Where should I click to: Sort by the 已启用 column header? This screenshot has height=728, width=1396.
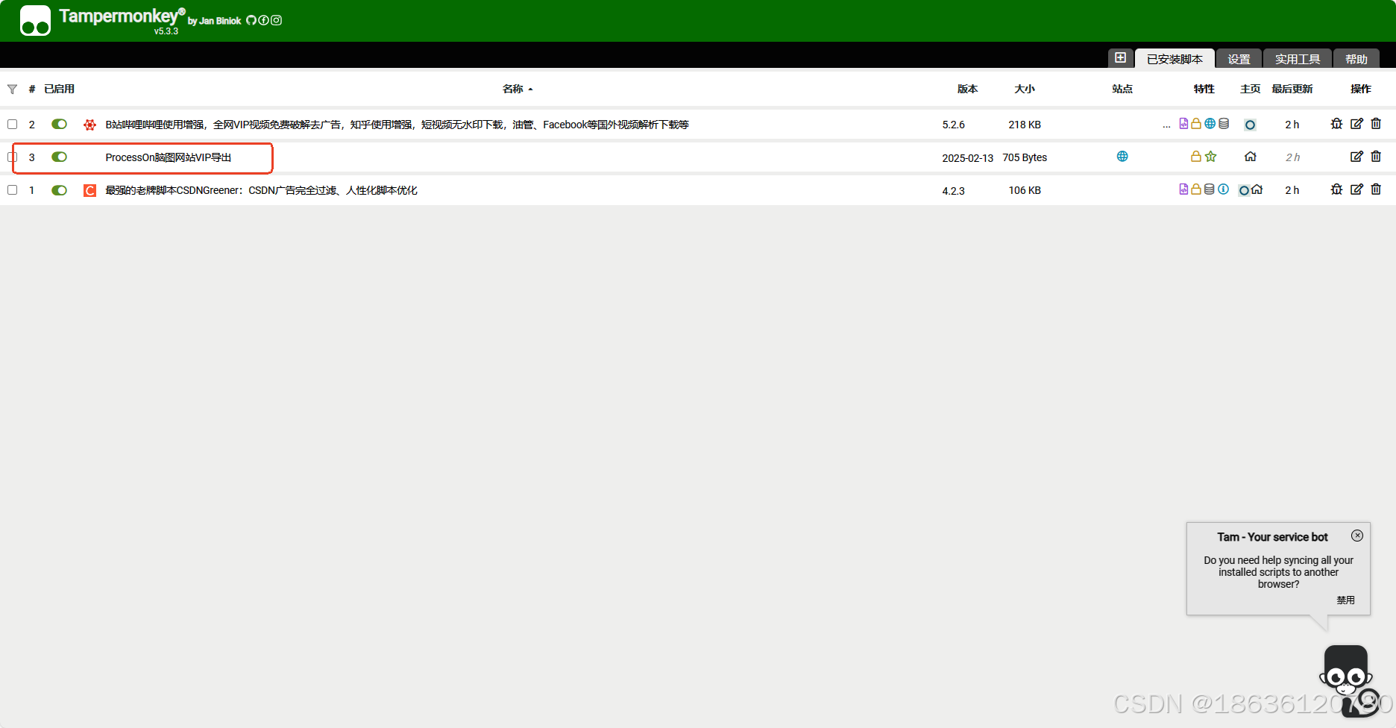[x=59, y=89]
